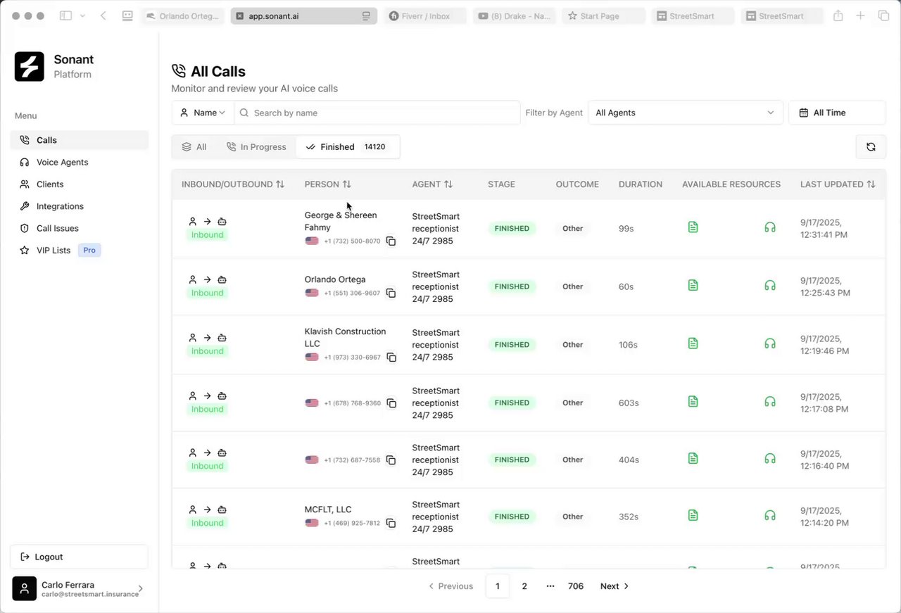Go to the Next page of calls
Screen dimensions: 901x613
click(614, 586)
